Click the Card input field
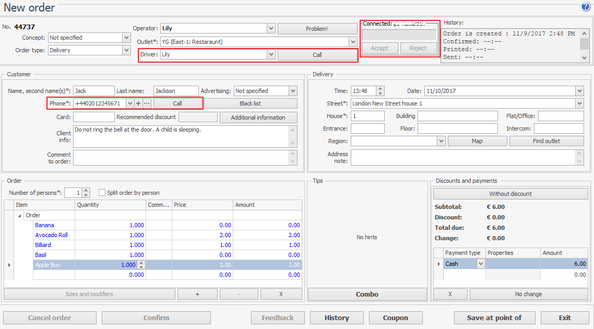This screenshot has height=329, width=594. click(93, 117)
